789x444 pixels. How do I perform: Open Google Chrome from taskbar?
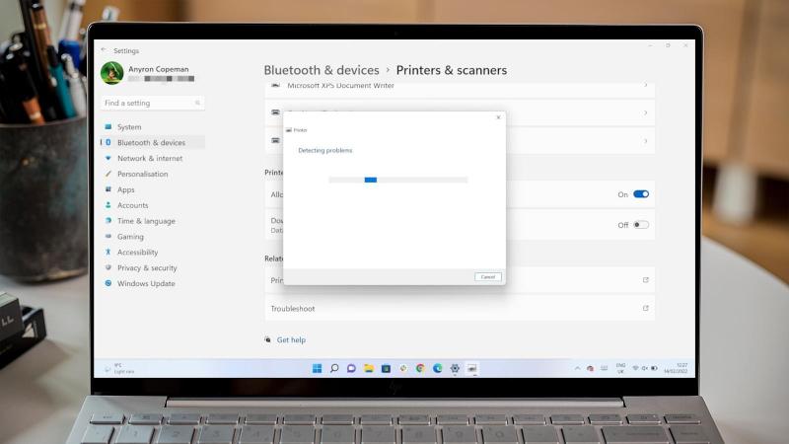pos(420,368)
